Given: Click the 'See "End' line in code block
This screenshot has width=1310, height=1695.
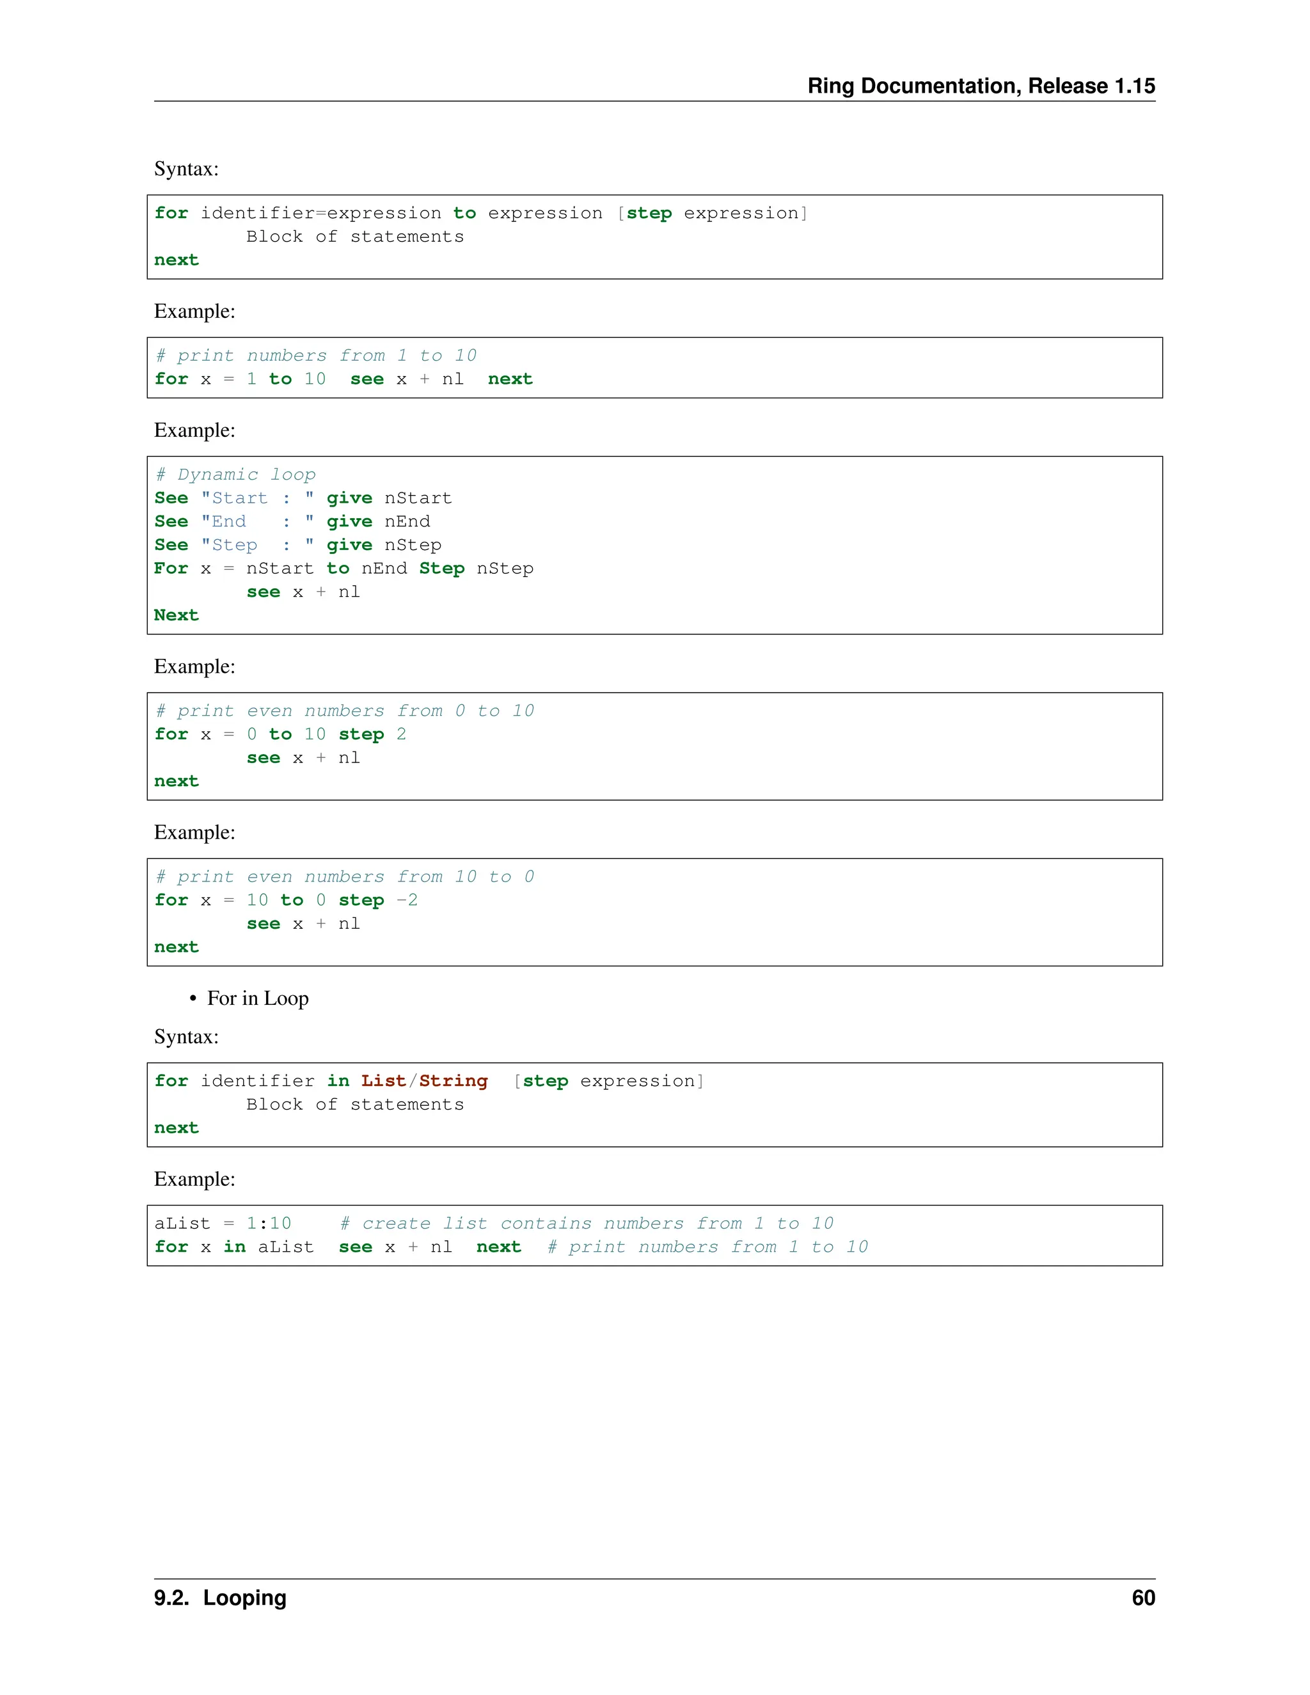Looking at the screenshot, I should [x=200, y=521].
